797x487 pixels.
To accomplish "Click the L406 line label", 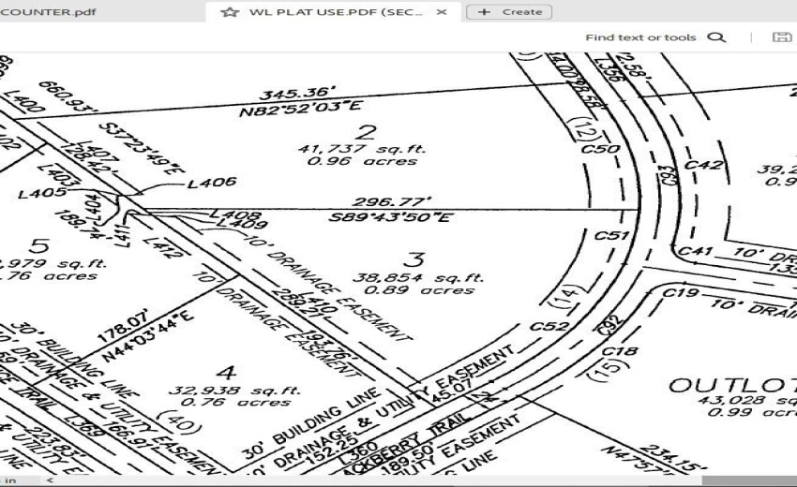I will [212, 182].
